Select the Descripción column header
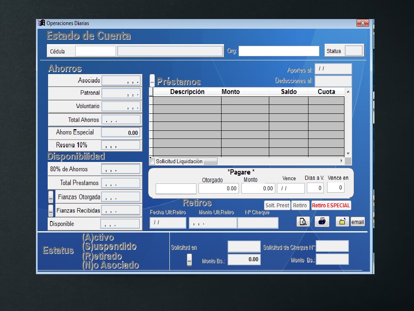 [x=187, y=92]
